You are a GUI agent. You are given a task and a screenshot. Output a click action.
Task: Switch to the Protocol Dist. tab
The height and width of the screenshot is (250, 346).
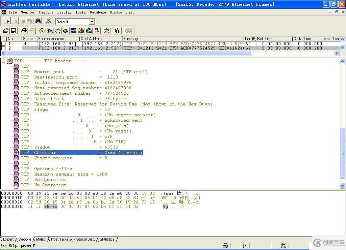(x=84, y=239)
